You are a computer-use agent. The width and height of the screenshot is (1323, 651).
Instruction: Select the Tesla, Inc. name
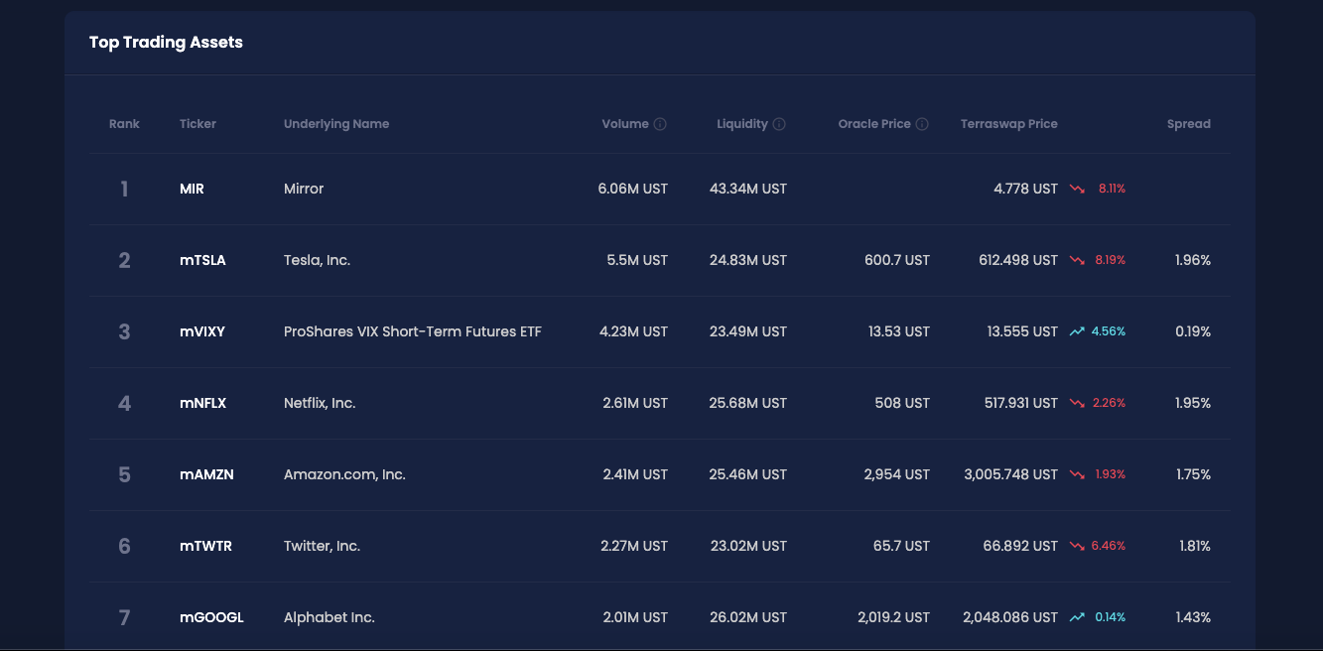[317, 260]
